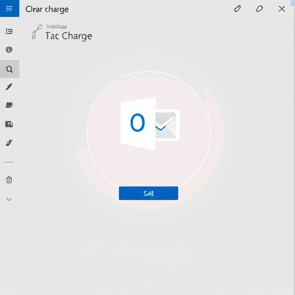Close the Clear charge window

[x=282, y=9]
